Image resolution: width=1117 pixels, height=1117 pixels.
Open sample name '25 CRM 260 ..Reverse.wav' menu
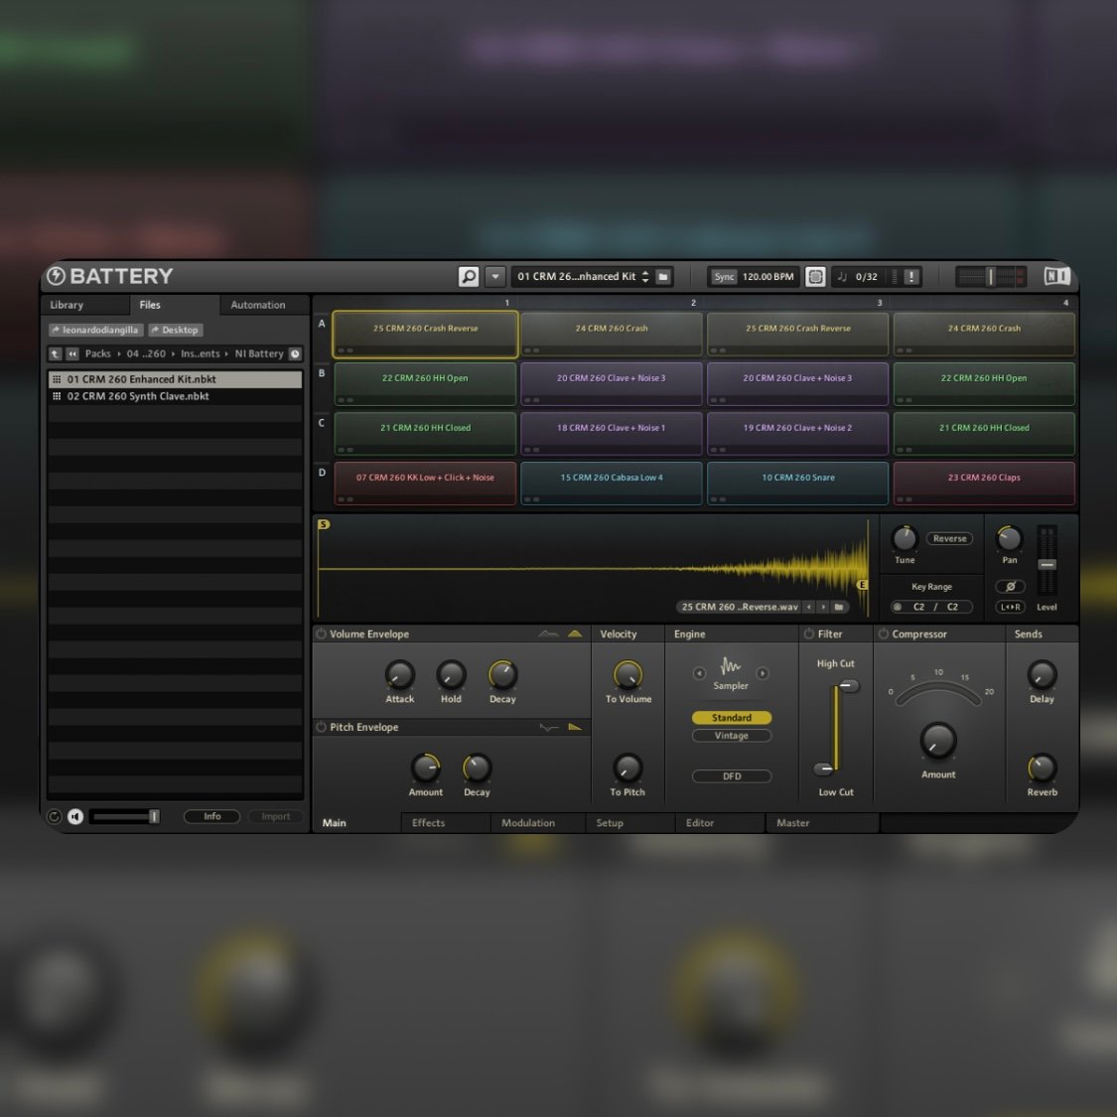tap(740, 607)
